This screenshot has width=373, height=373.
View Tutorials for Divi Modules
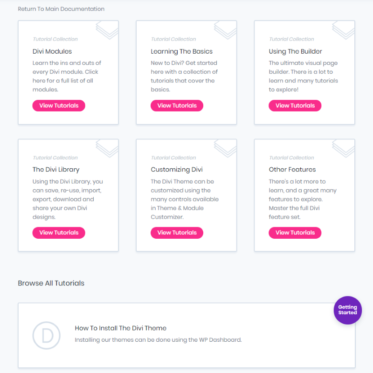(x=59, y=106)
